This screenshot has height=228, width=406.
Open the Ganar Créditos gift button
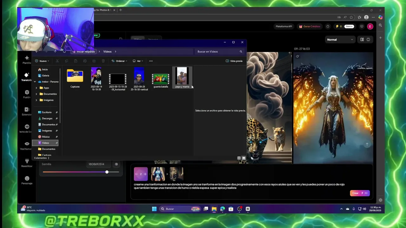click(x=310, y=26)
